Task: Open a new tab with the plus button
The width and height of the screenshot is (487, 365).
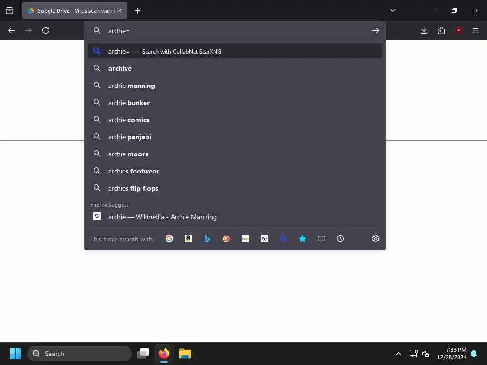Action: pyautogui.click(x=137, y=11)
